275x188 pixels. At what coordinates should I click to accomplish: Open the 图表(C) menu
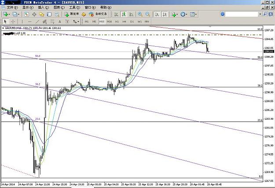pos(59,7)
